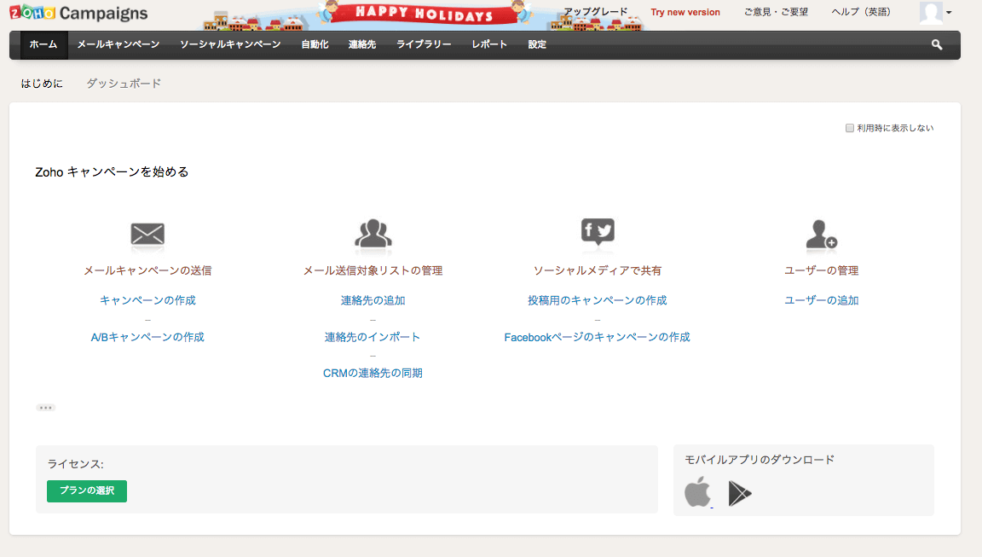Open search with the magnifier icon
The image size is (982, 557).
coord(936,44)
